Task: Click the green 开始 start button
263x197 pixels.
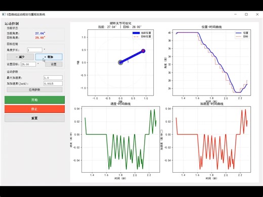Action: pos(34,100)
